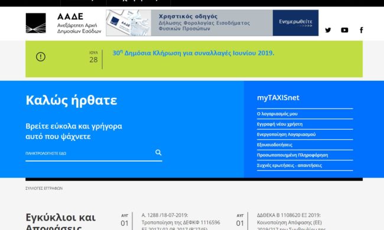Go to Εξουσιοδοτήσεις

coord(275,144)
